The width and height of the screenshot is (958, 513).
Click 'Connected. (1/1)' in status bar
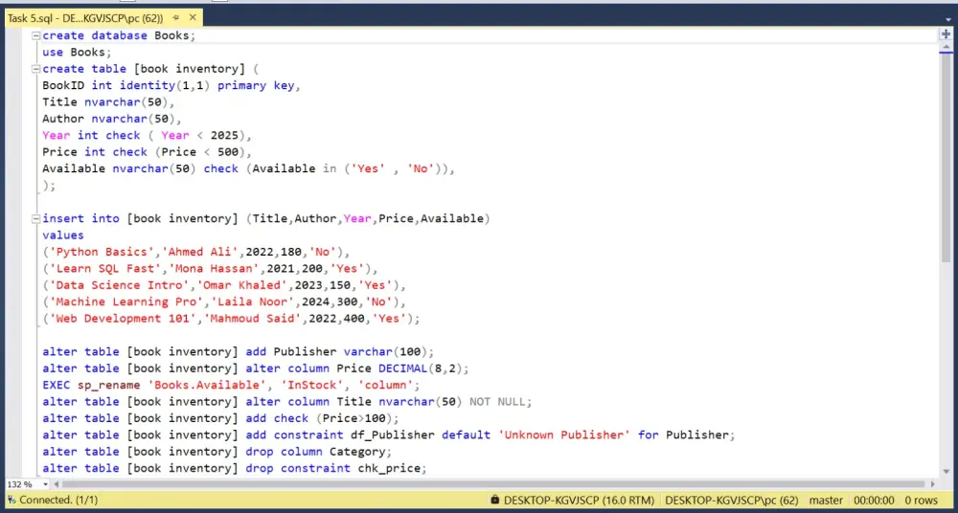point(58,501)
